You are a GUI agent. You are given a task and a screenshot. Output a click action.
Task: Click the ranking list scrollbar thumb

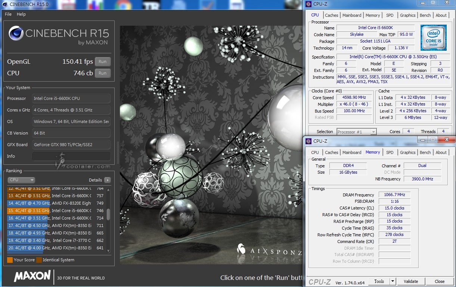(109, 214)
